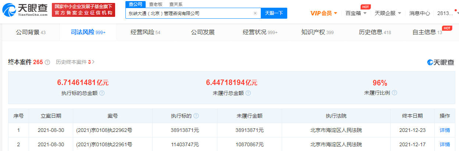This screenshot has height=151, width=459.
Task: Click the 天眼一下 search button
Action: [x=274, y=13]
